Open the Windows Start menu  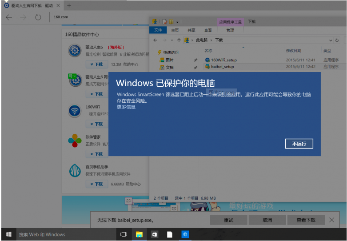9,234
